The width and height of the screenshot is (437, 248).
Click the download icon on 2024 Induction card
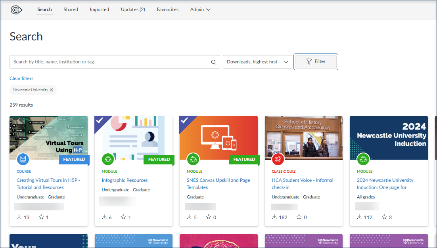pyautogui.click(x=360, y=217)
